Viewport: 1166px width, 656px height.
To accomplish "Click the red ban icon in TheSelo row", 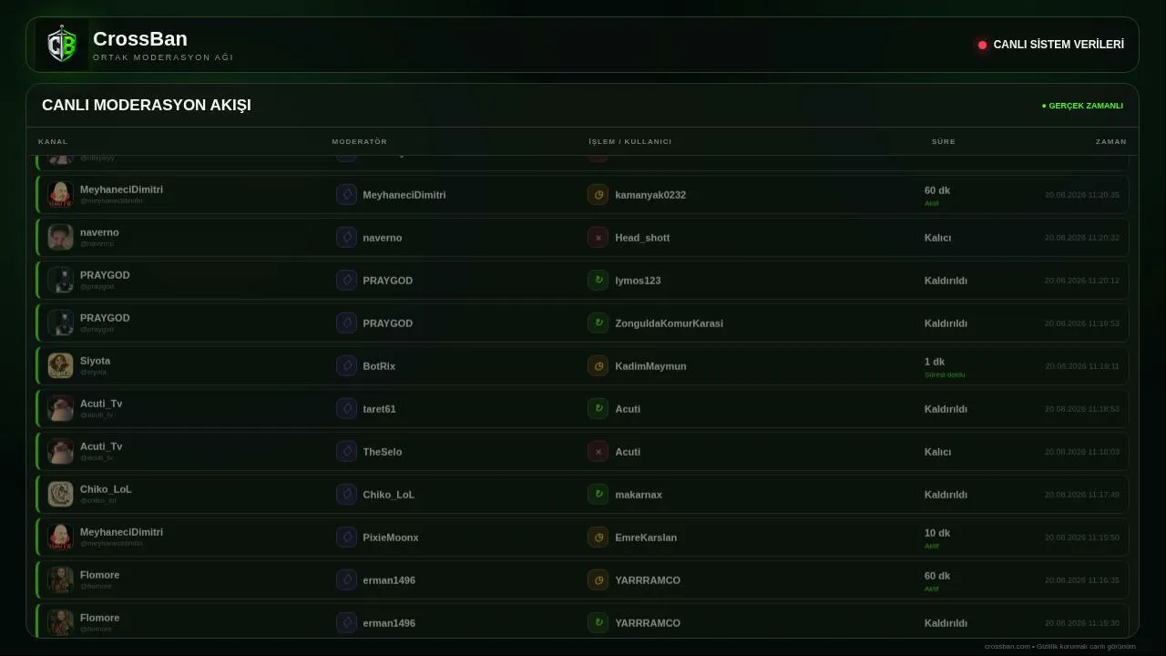I will [x=598, y=451].
